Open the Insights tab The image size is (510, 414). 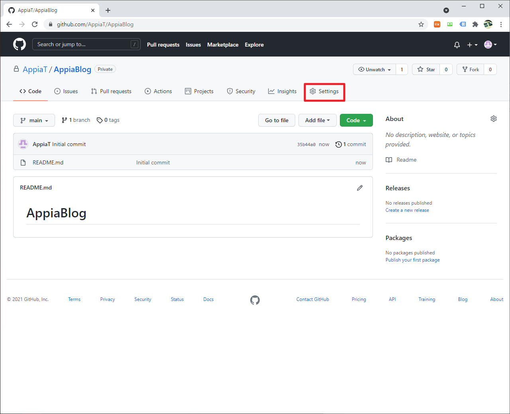tap(282, 91)
